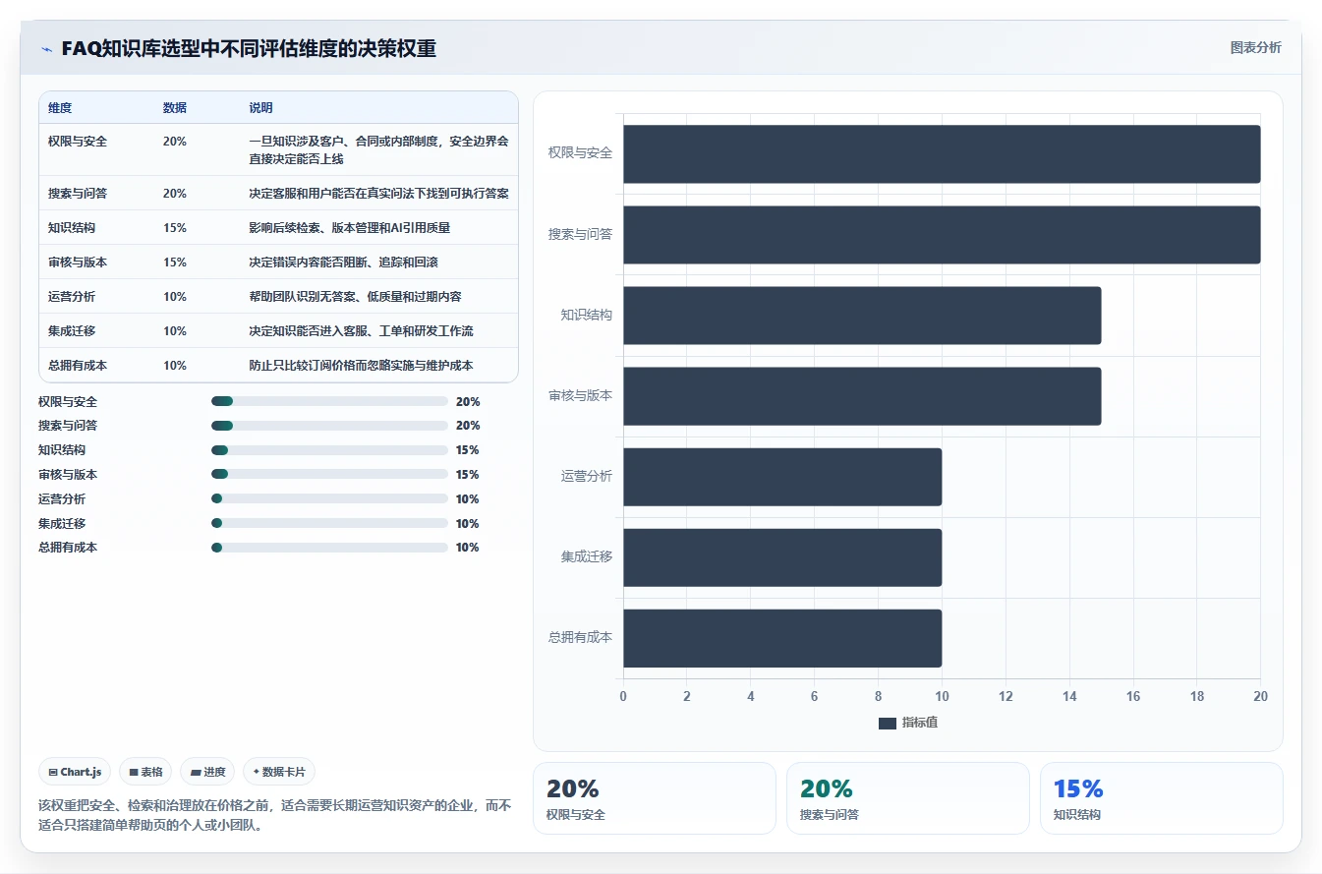Click the description starting 一旦知识涉及客户
The height and width of the screenshot is (874, 1322).
[378, 149]
